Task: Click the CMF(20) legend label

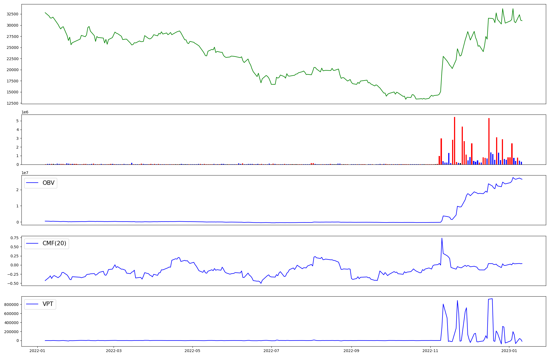Action: (54, 243)
